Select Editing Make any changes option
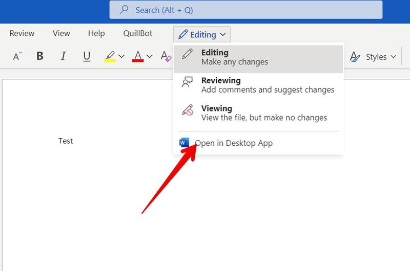The image size is (410, 271). pyautogui.click(x=258, y=59)
